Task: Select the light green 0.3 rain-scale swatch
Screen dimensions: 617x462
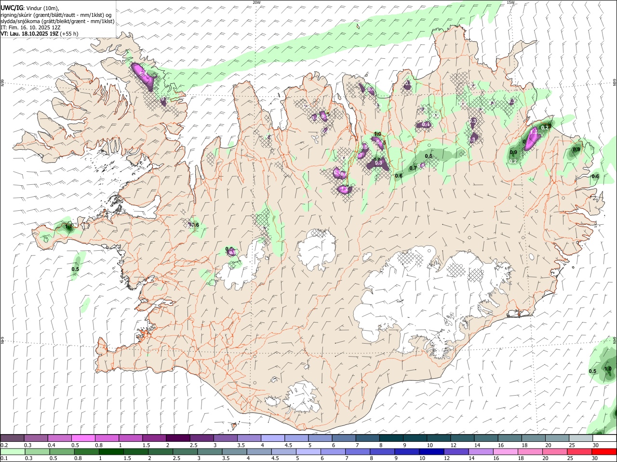Action: (37, 451)
